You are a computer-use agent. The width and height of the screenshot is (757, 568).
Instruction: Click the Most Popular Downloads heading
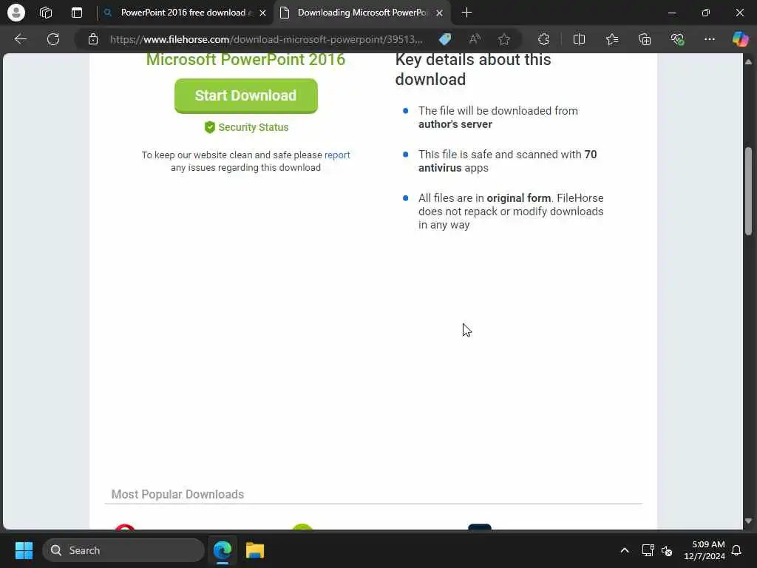tap(177, 494)
